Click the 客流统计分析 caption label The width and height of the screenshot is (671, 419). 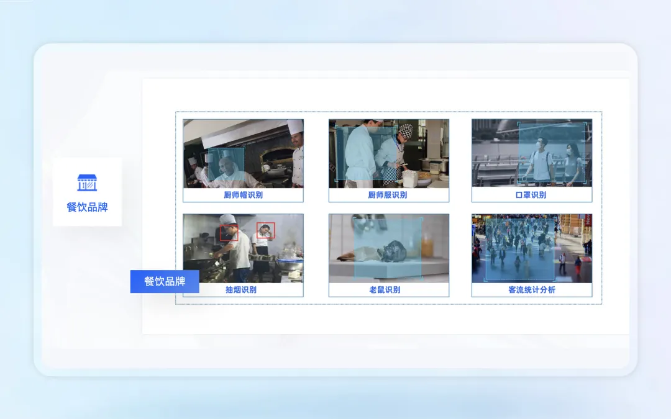[531, 290]
